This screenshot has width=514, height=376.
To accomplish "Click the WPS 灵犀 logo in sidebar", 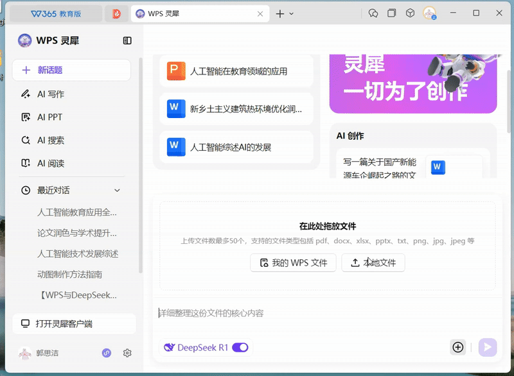I will (24, 40).
